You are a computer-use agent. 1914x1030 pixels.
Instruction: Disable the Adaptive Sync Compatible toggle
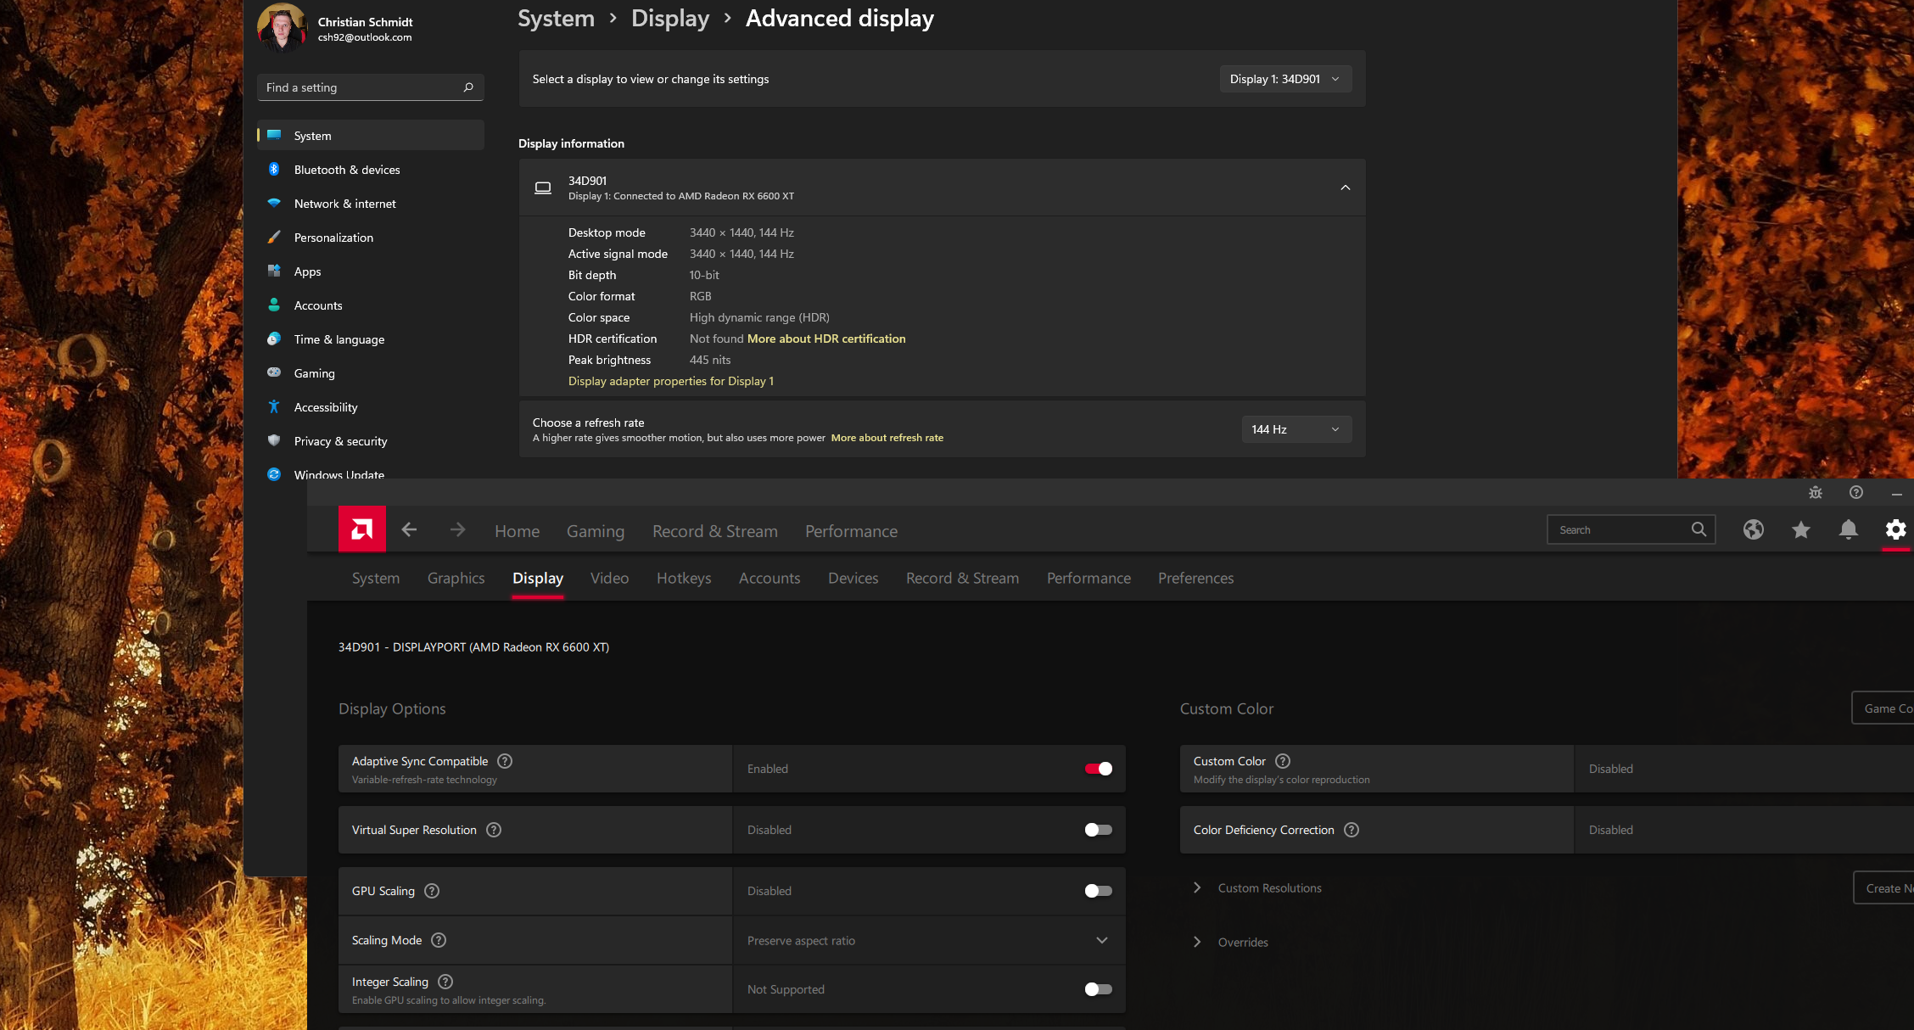(x=1098, y=769)
